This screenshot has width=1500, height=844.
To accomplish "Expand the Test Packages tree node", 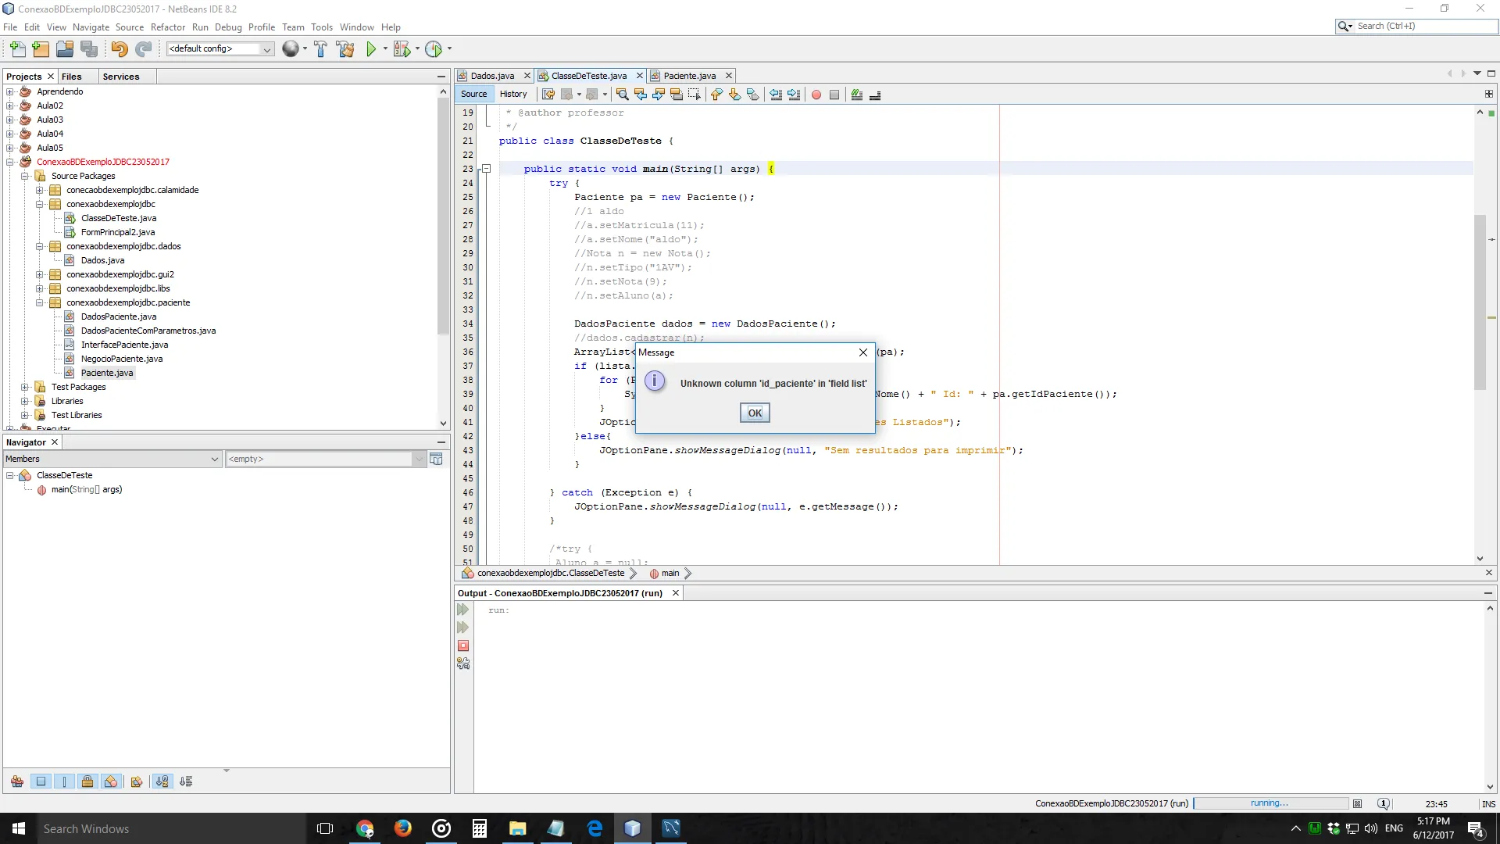I will [x=25, y=387].
